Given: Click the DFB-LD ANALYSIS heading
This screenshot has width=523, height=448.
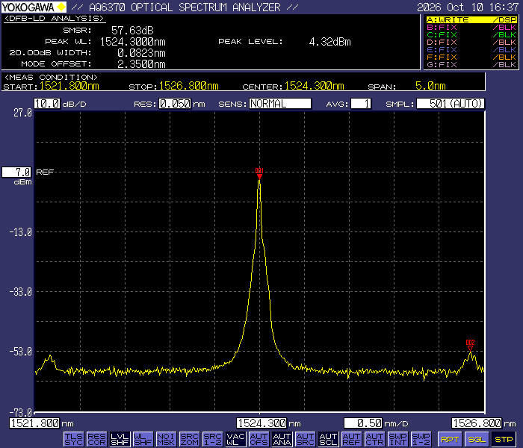Looking at the screenshot, I should point(54,19).
